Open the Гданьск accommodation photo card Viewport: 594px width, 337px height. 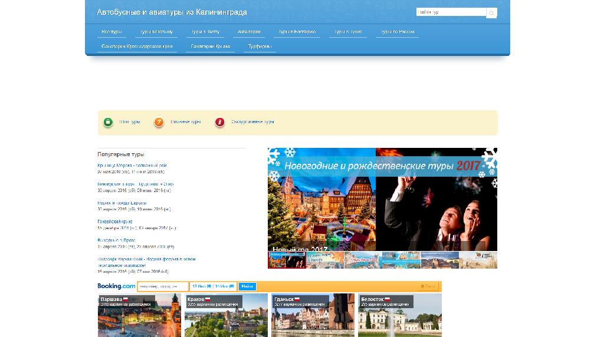click(313, 315)
